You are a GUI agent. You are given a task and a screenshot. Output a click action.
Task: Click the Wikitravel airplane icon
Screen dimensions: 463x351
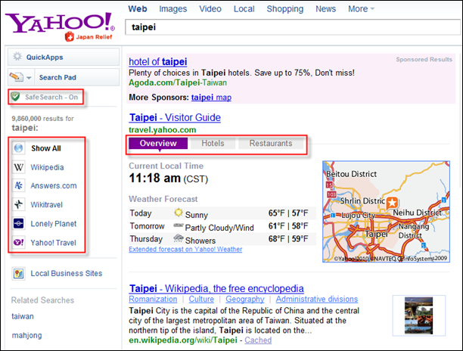pyautogui.click(x=19, y=204)
